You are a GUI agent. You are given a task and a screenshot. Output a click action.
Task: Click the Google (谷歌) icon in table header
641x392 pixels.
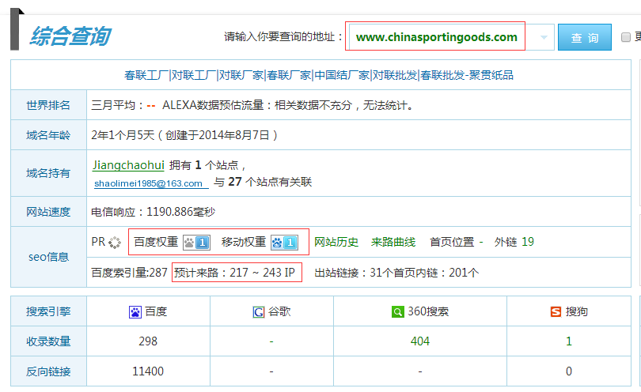coord(259,312)
